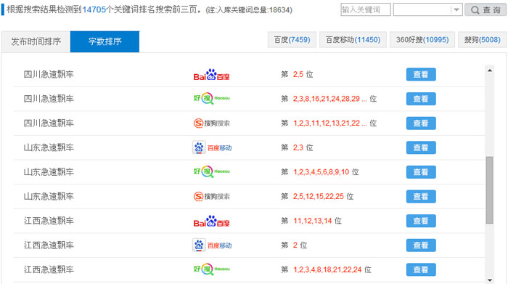Filter by 百度移动(11450) results
This screenshot has height=284, width=508.
[353, 40]
